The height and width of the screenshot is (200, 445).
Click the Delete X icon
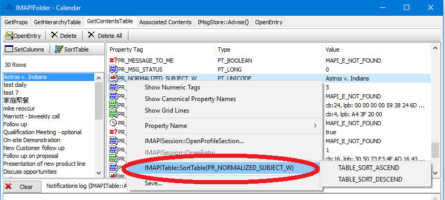point(54,35)
